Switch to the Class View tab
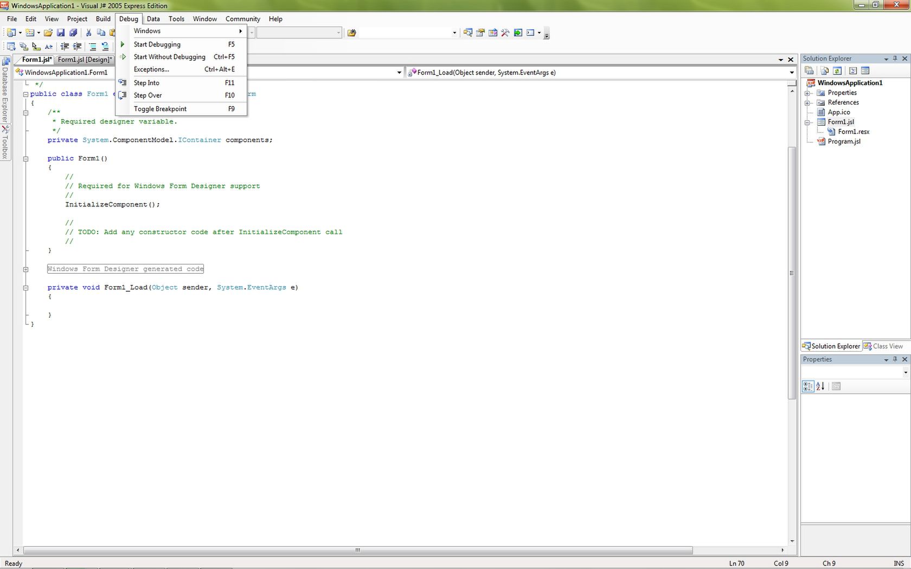Viewport: 911px width, 569px height. pyautogui.click(x=883, y=346)
